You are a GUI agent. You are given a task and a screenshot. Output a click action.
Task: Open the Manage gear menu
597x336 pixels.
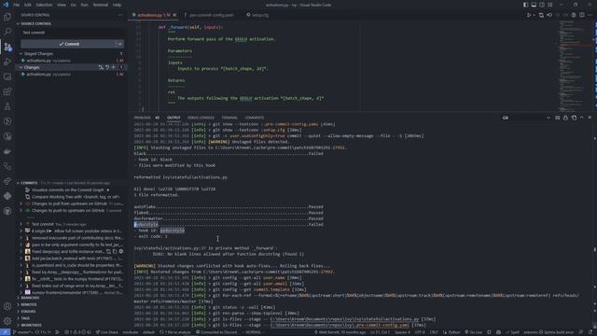click(x=7, y=321)
